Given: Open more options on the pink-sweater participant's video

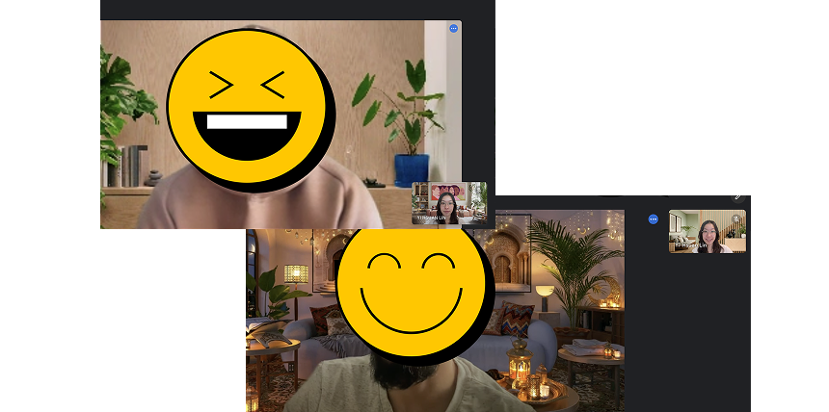Looking at the screenshot, I should (454, 29).
